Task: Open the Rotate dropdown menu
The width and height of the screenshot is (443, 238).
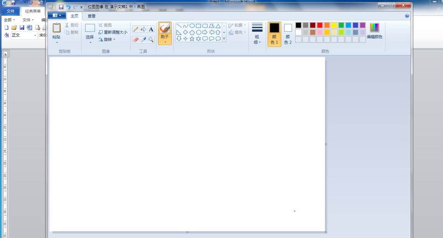Action: pyautogui.click(x=107, y=40)
